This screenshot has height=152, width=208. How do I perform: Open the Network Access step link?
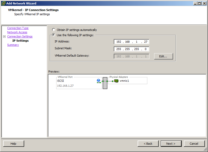pos(17,32)
